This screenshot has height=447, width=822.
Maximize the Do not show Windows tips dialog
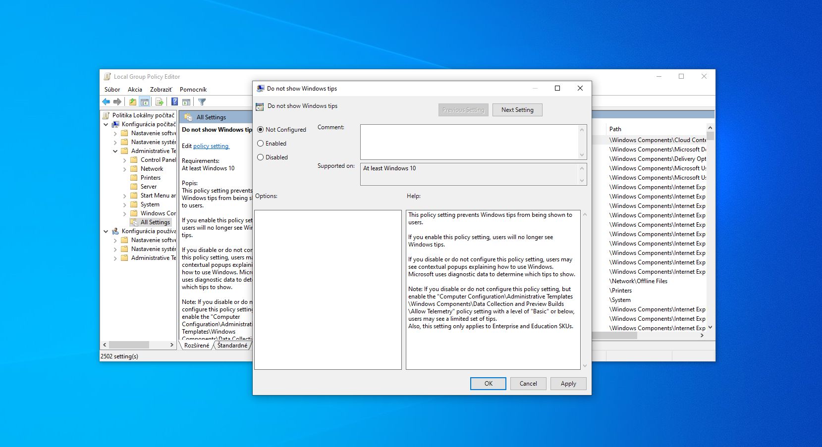point(557,88)
